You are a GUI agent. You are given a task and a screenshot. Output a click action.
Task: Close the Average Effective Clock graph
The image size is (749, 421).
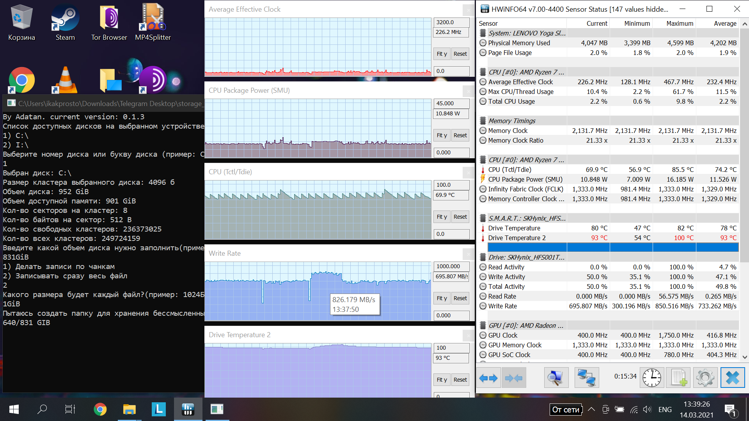pyautogui.click(x=469, y=10)
